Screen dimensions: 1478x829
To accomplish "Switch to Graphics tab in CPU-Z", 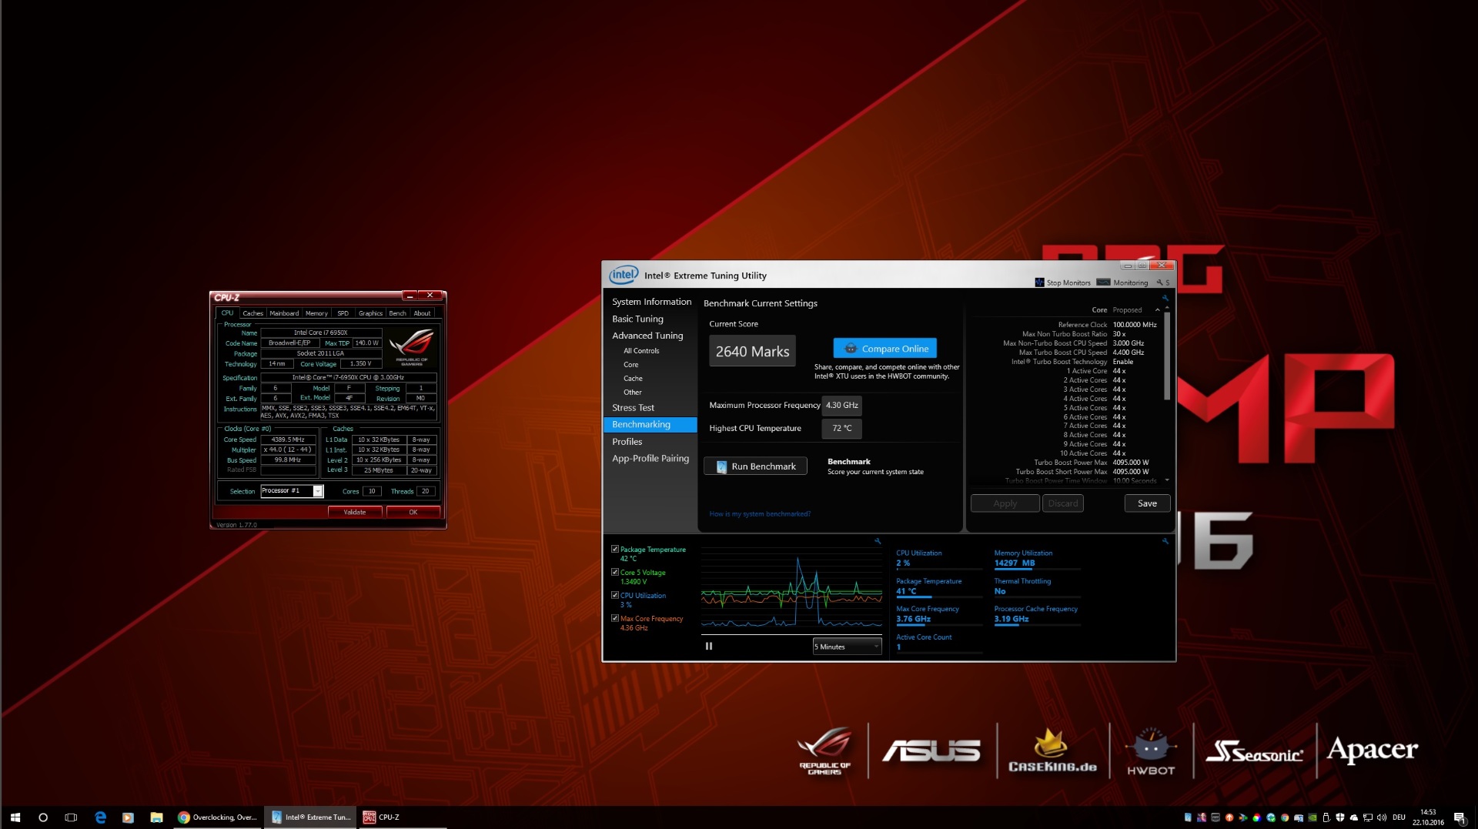I will (x=370, y=313).
